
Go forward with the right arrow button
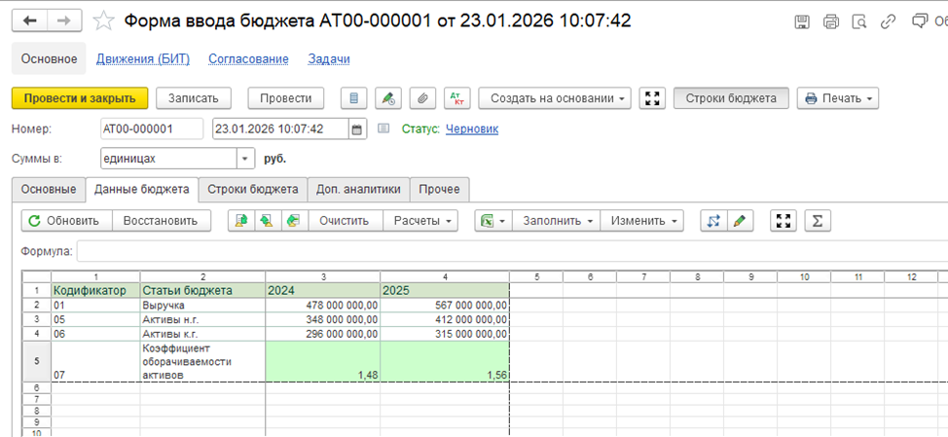pyautogui.click(x=64, y=21)
